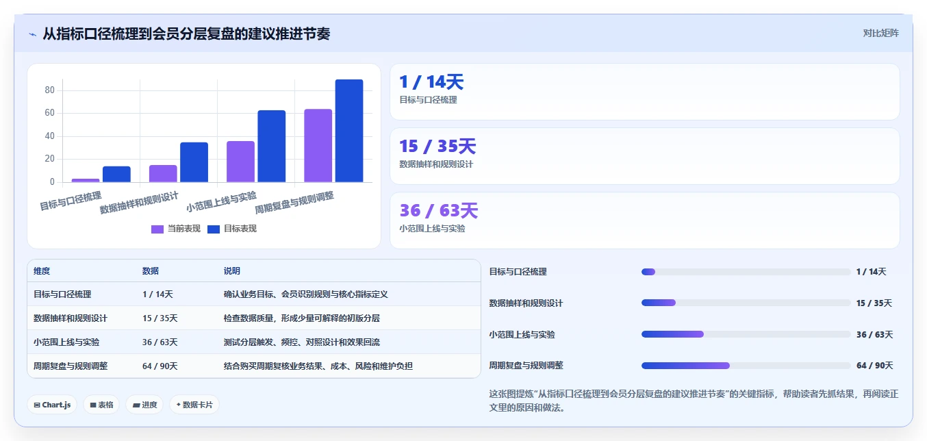Click the purple current bar for 数据抽样和规则设计
927x441 pixels.
point(163,174)
